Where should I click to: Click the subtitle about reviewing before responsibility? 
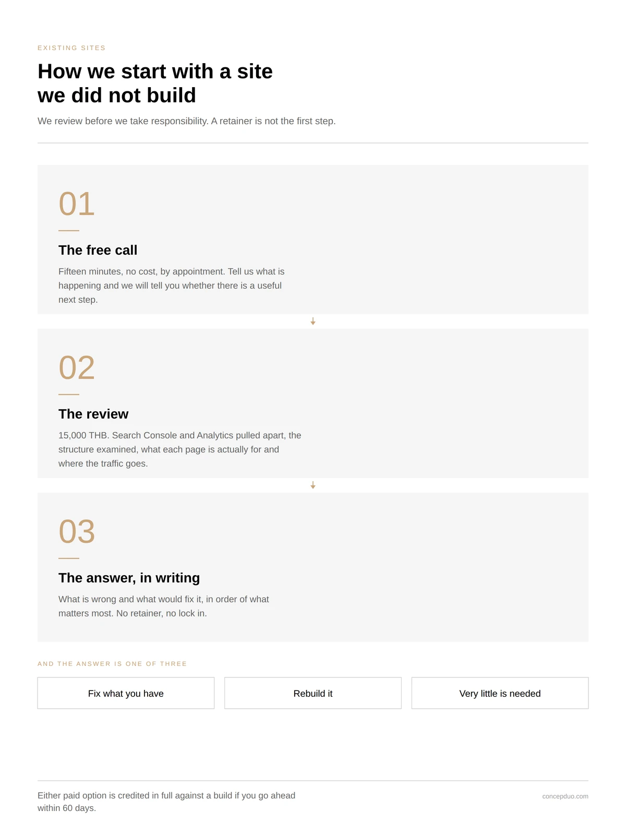(187, 121)
